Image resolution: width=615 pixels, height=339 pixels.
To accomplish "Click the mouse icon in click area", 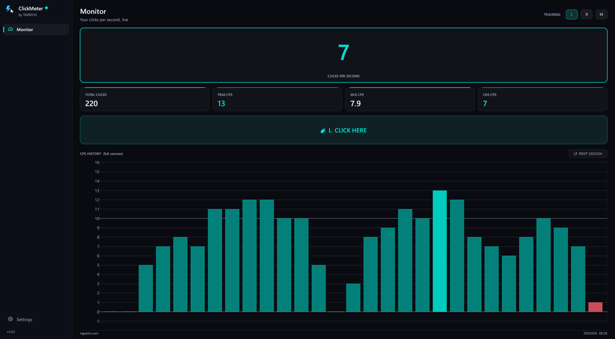I will coord(323,130).
